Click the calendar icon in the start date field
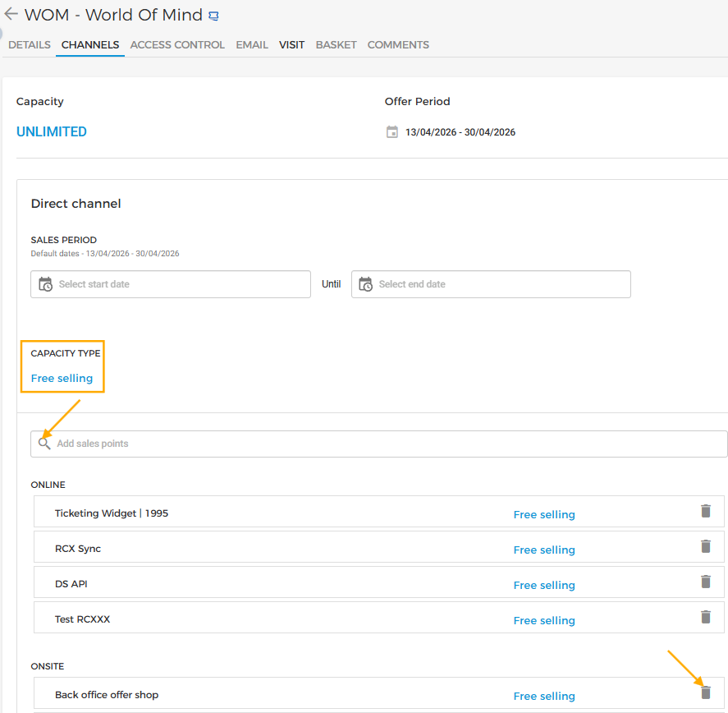Viewport: 728px width, 713px height. click(46, 284)
